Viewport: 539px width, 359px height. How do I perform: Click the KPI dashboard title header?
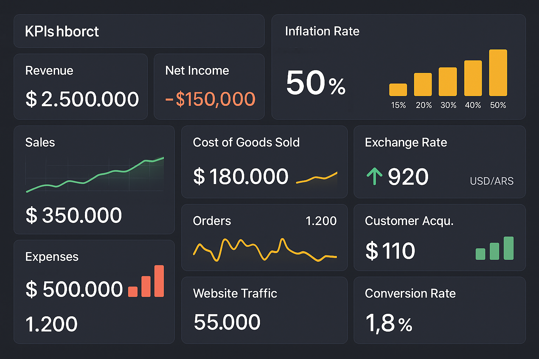[x=61, y=31]
